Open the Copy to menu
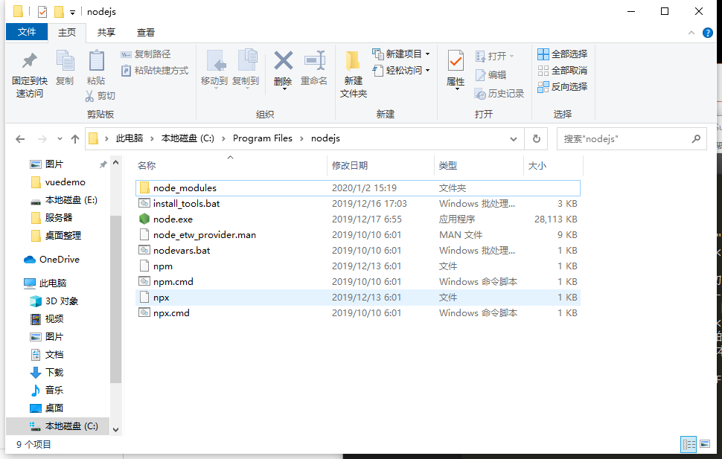The image size is (722, 459). pyautogui.click(x=246, y=69)
